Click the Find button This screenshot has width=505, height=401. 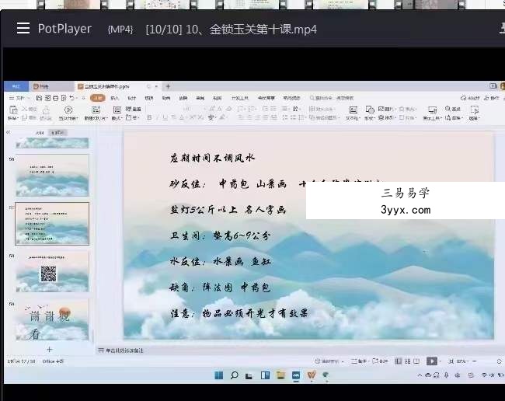pos(453,110)
